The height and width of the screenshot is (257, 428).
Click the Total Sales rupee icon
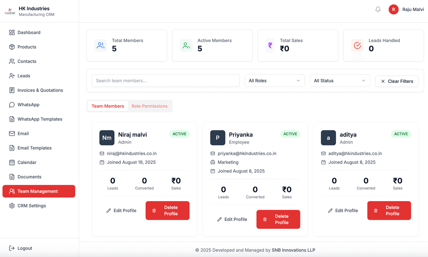(270, 45)
